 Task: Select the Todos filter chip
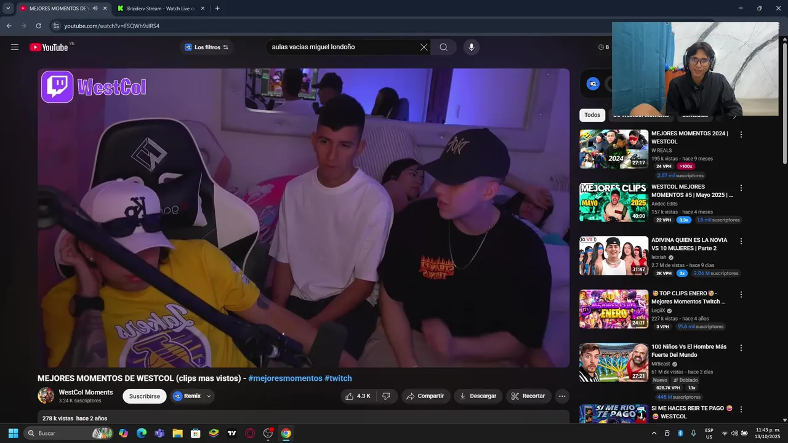tap(592, 115)
